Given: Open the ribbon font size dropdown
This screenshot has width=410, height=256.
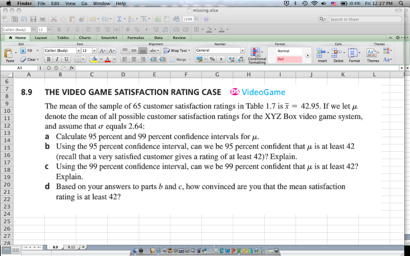Looking at the screenshot, I should point(94,51).
